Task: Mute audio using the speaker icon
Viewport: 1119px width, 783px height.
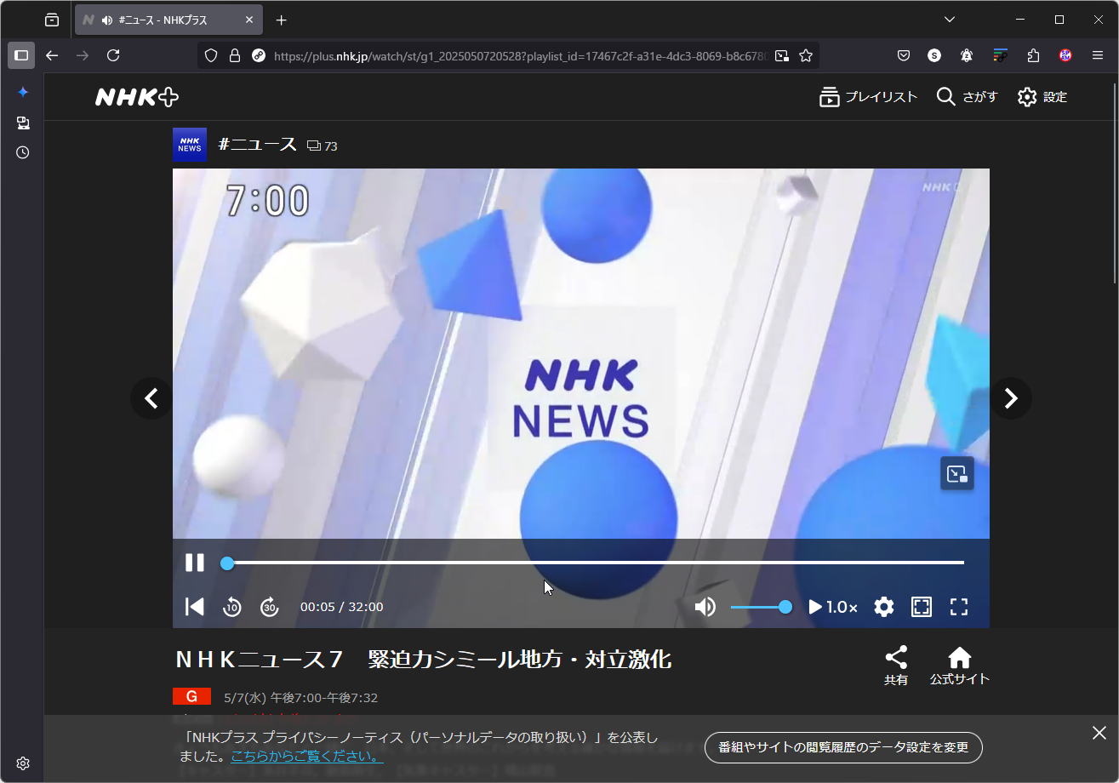Action: [x=705, y=607]
